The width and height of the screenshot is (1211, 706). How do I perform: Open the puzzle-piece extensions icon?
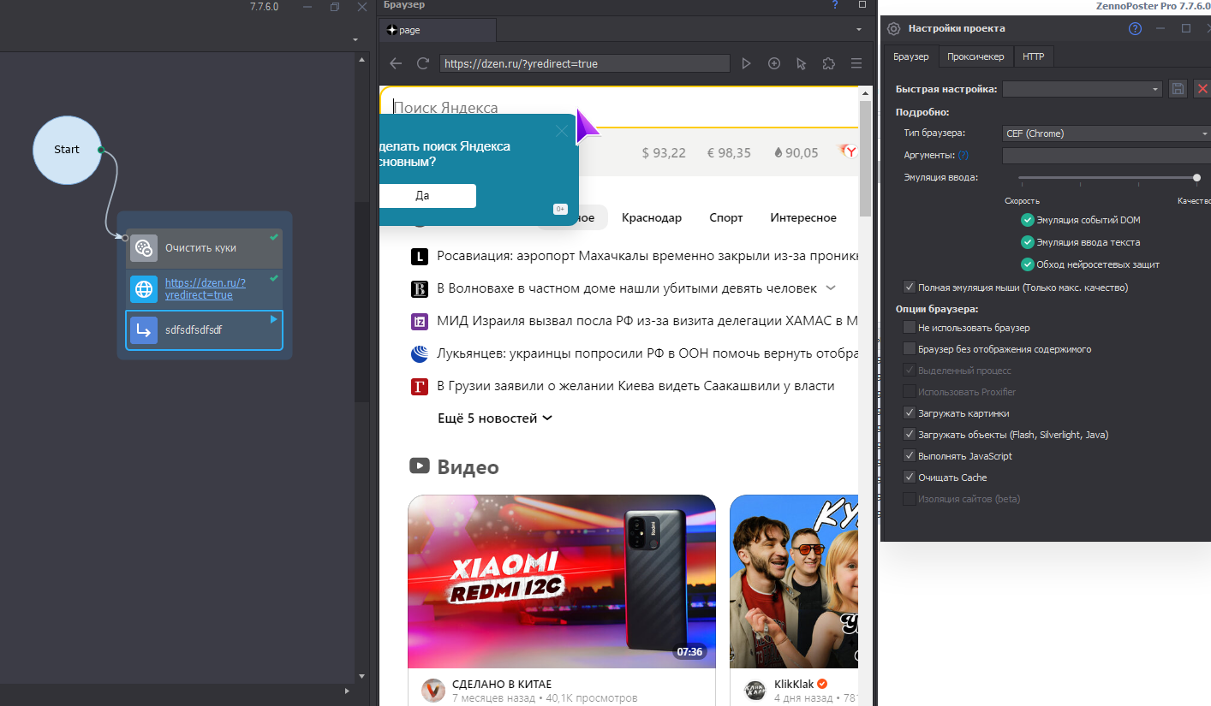(x=828, y=63)
